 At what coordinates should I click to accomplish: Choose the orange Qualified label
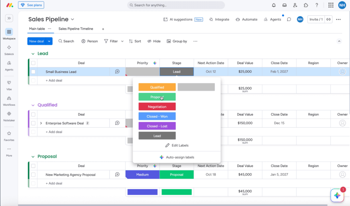[x=157, y=87]
